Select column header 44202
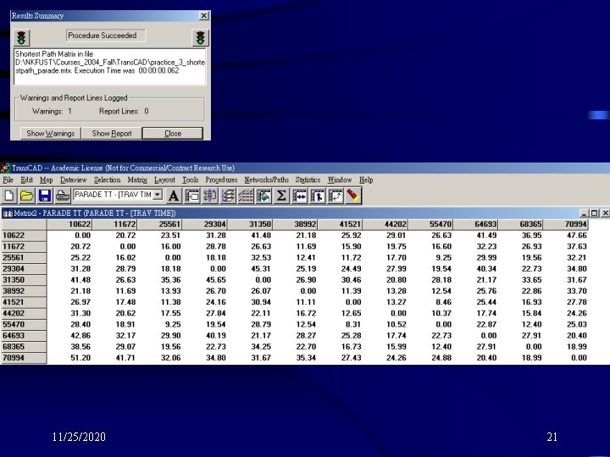610x457 pixels. (x=385, y=224)
